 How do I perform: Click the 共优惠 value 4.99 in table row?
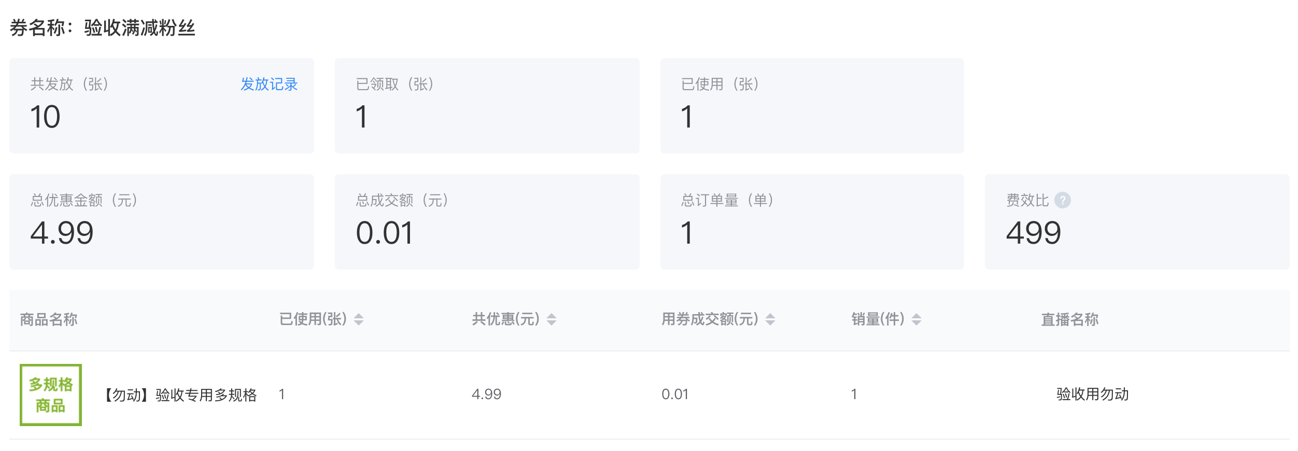coord(486,394)
